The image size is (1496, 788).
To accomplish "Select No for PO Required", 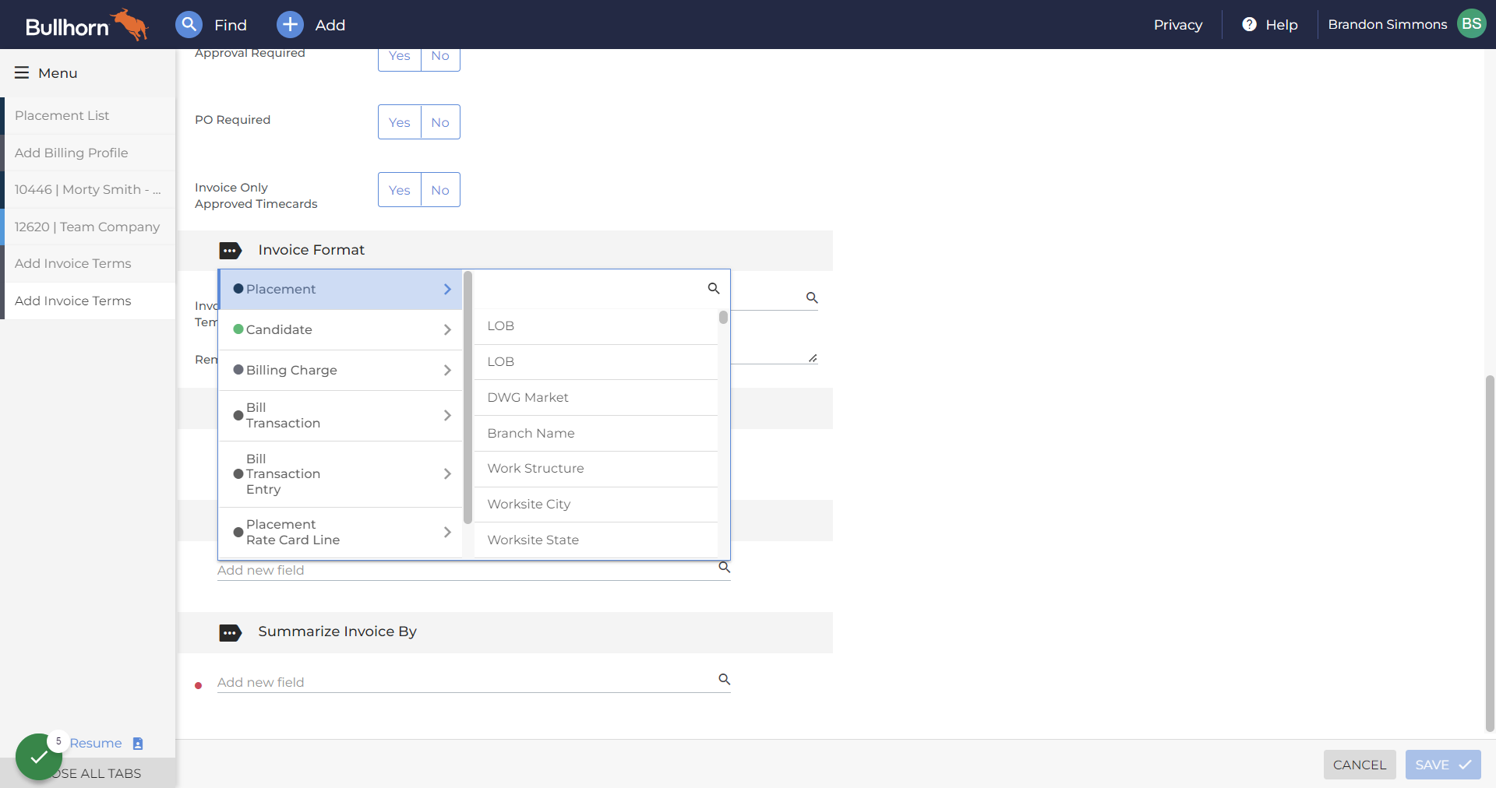I will [x=440, y=122].
